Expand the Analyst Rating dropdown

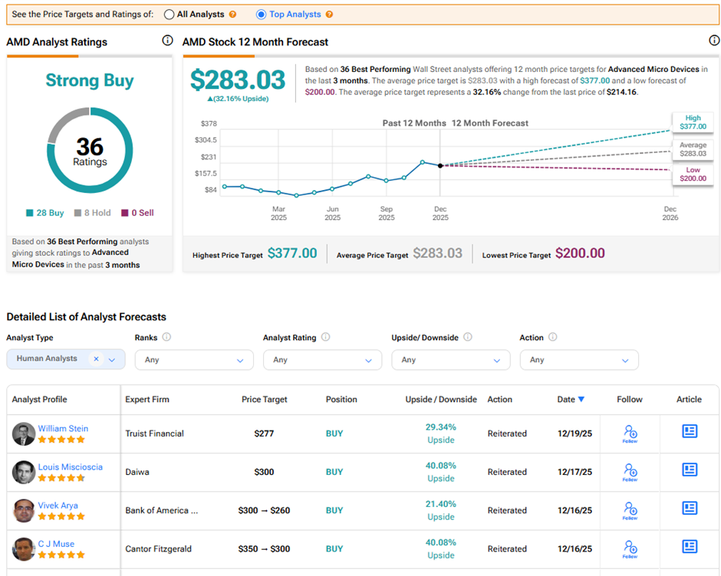pyautogui.click(x=322, y=359)
